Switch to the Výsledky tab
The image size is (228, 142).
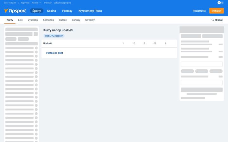[33, 20]
